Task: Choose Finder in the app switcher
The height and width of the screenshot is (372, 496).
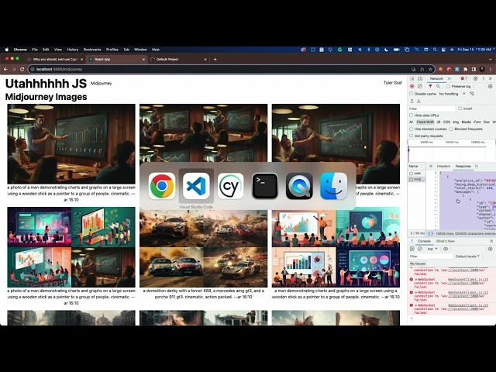Action: click(x=334, y=186)
